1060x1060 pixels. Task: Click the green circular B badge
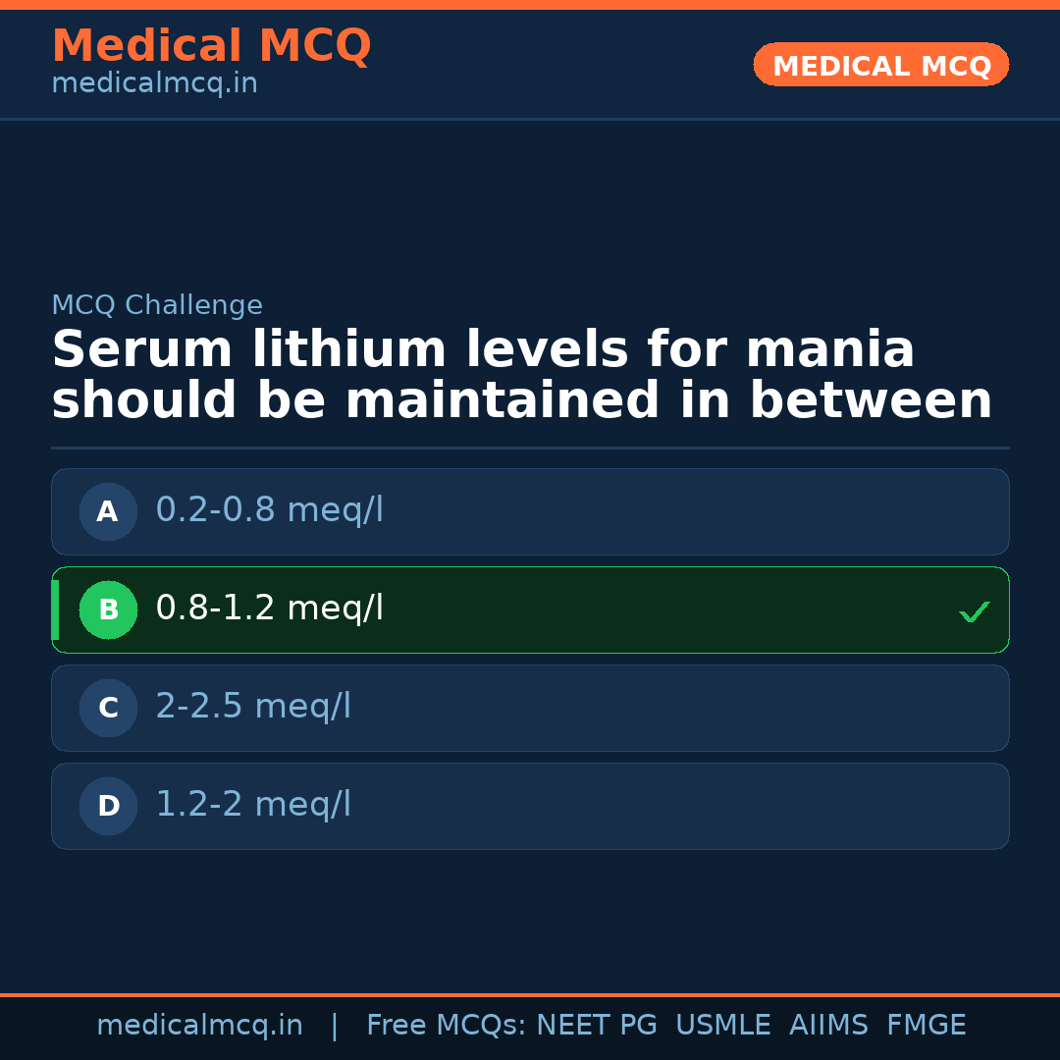[x=108, y=609]
